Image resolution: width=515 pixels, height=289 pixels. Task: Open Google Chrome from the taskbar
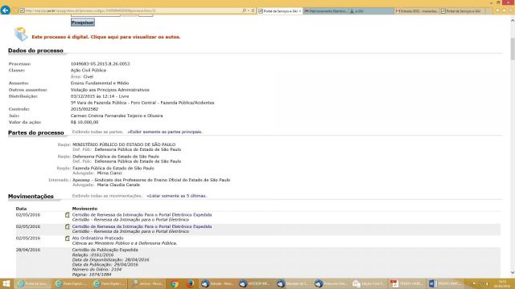[x=175, y=283]
